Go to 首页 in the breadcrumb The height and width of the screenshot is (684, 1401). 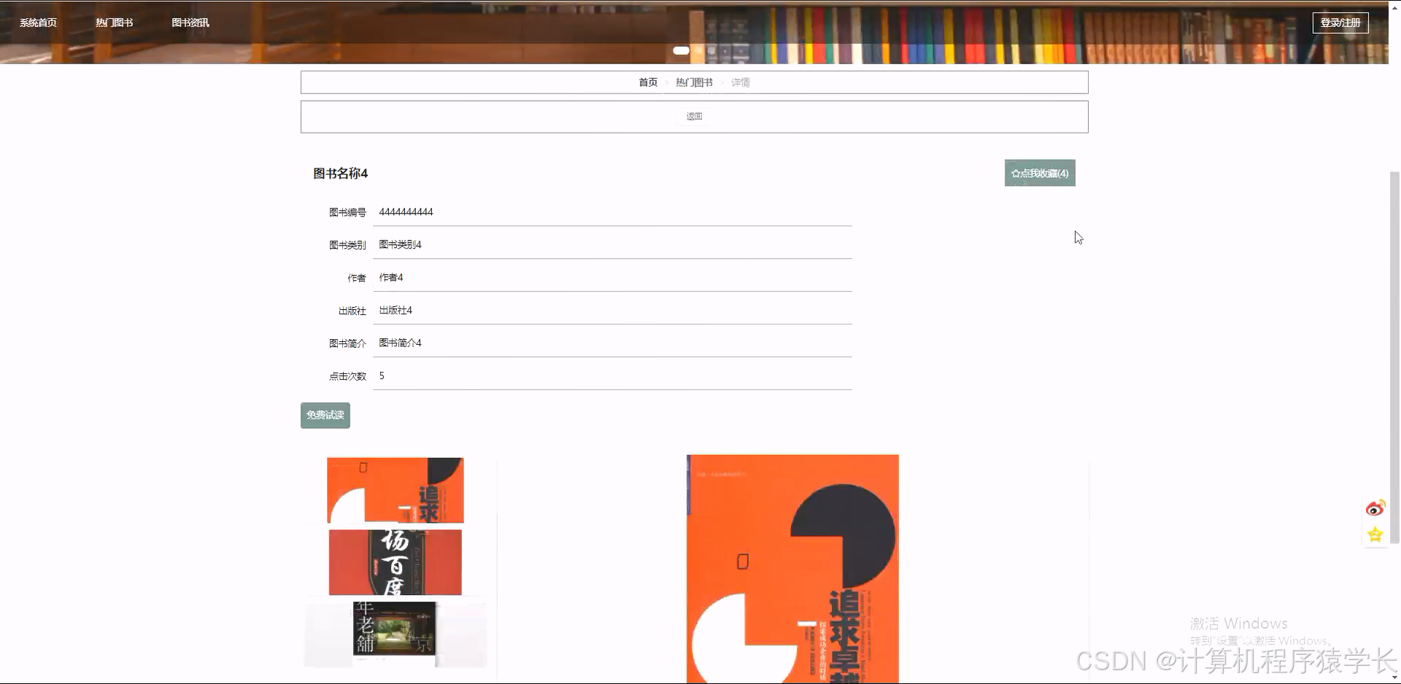point(648,82)
